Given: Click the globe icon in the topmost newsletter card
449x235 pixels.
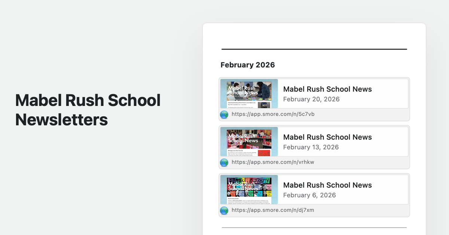Looking at the screenshot, I should pyautogui.click(x=224, y=115).
